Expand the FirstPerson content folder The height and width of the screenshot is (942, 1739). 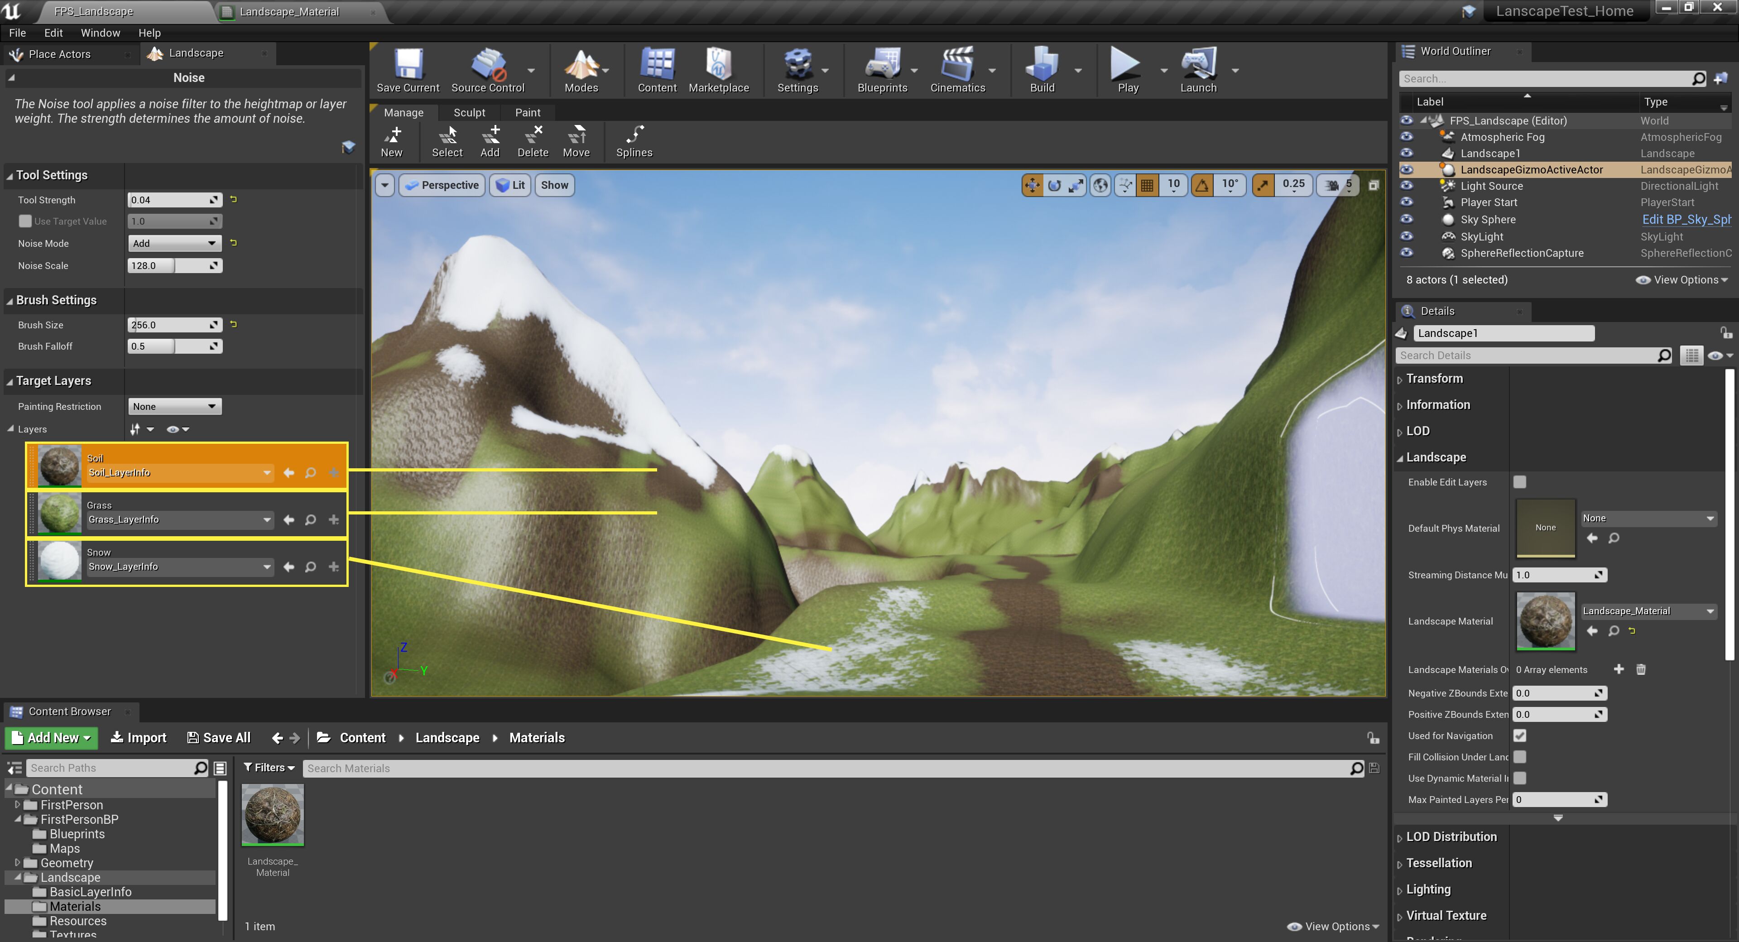pos(18,805)
